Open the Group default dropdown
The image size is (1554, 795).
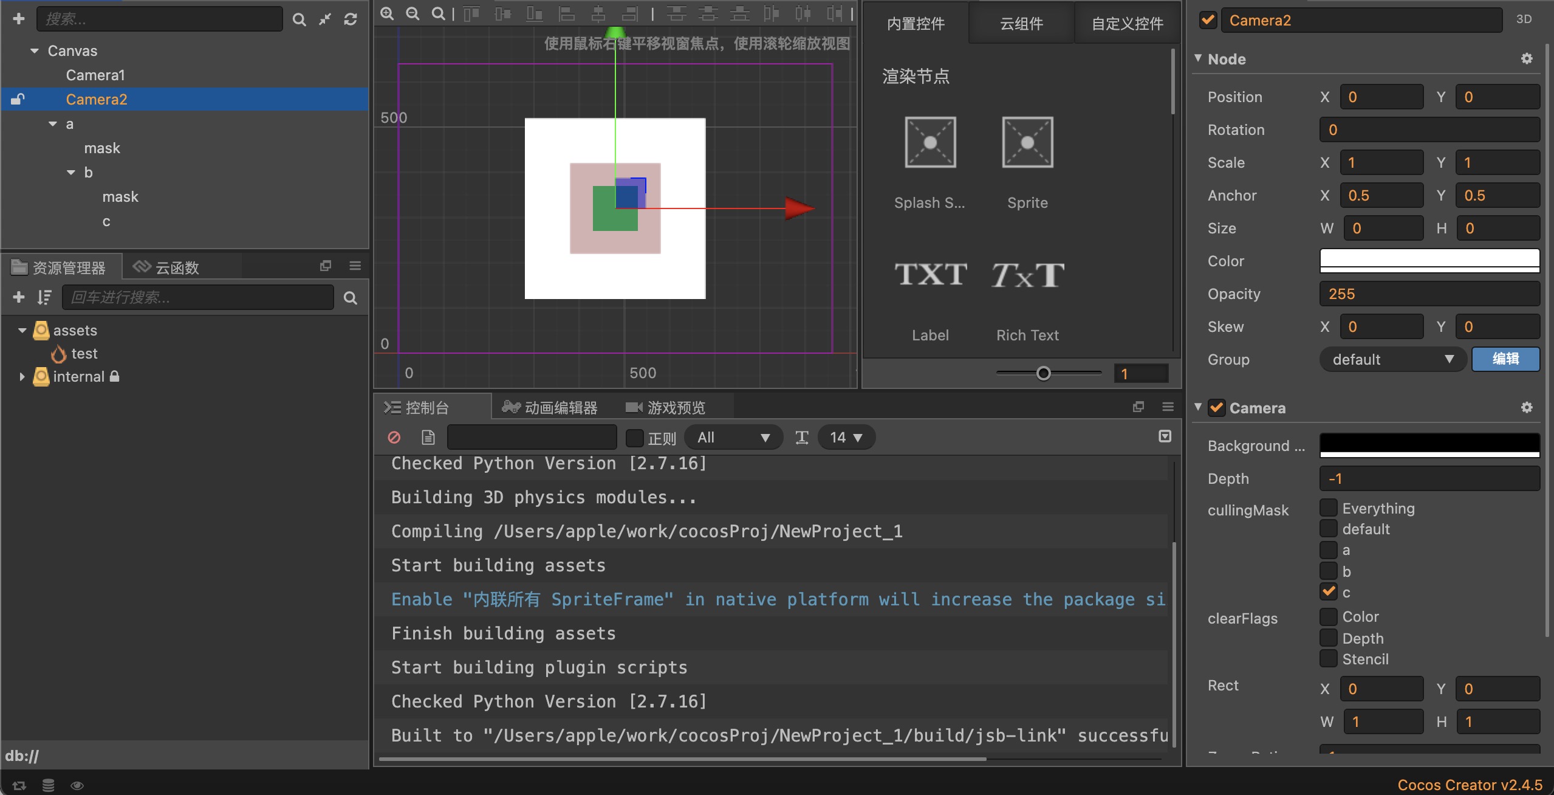pos(1391,359)
